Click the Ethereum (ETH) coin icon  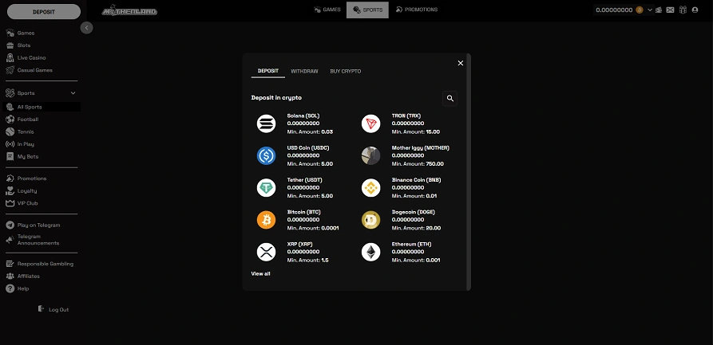[x=370, y=252]
